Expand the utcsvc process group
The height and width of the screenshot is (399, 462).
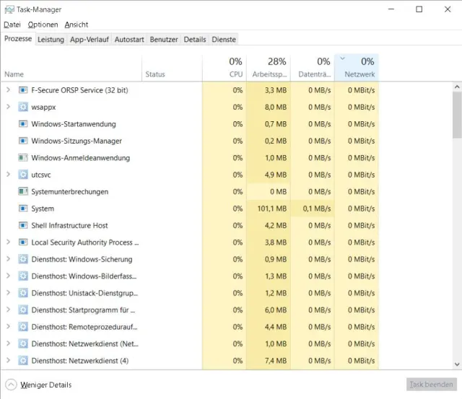(8, 175)
